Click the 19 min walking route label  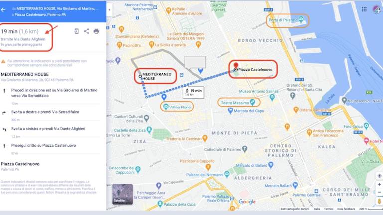193,92
